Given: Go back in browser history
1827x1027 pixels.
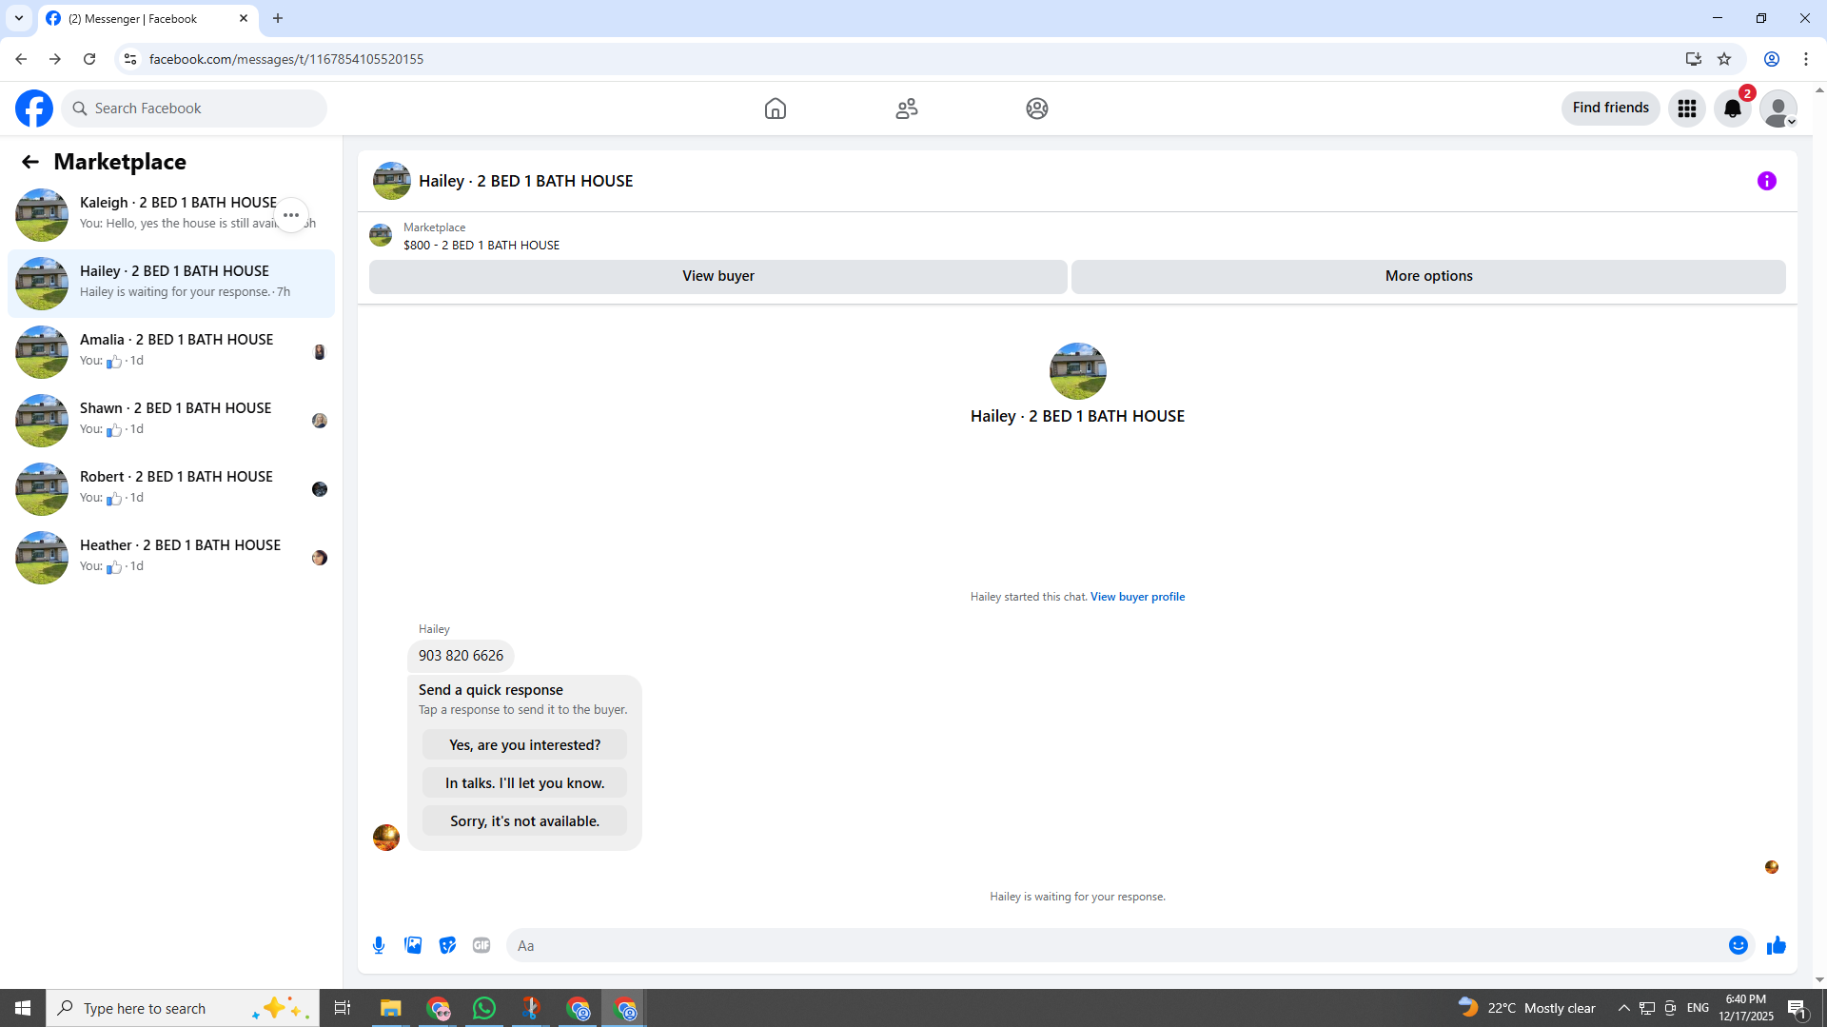Looking at the screenshot, I should pyautogui.click(x=21, y=59).
